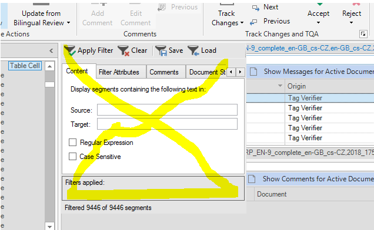This screenshot has height=230, width=374.
Task: Expand Update from Bilingual Review menu
Action: 68,23
